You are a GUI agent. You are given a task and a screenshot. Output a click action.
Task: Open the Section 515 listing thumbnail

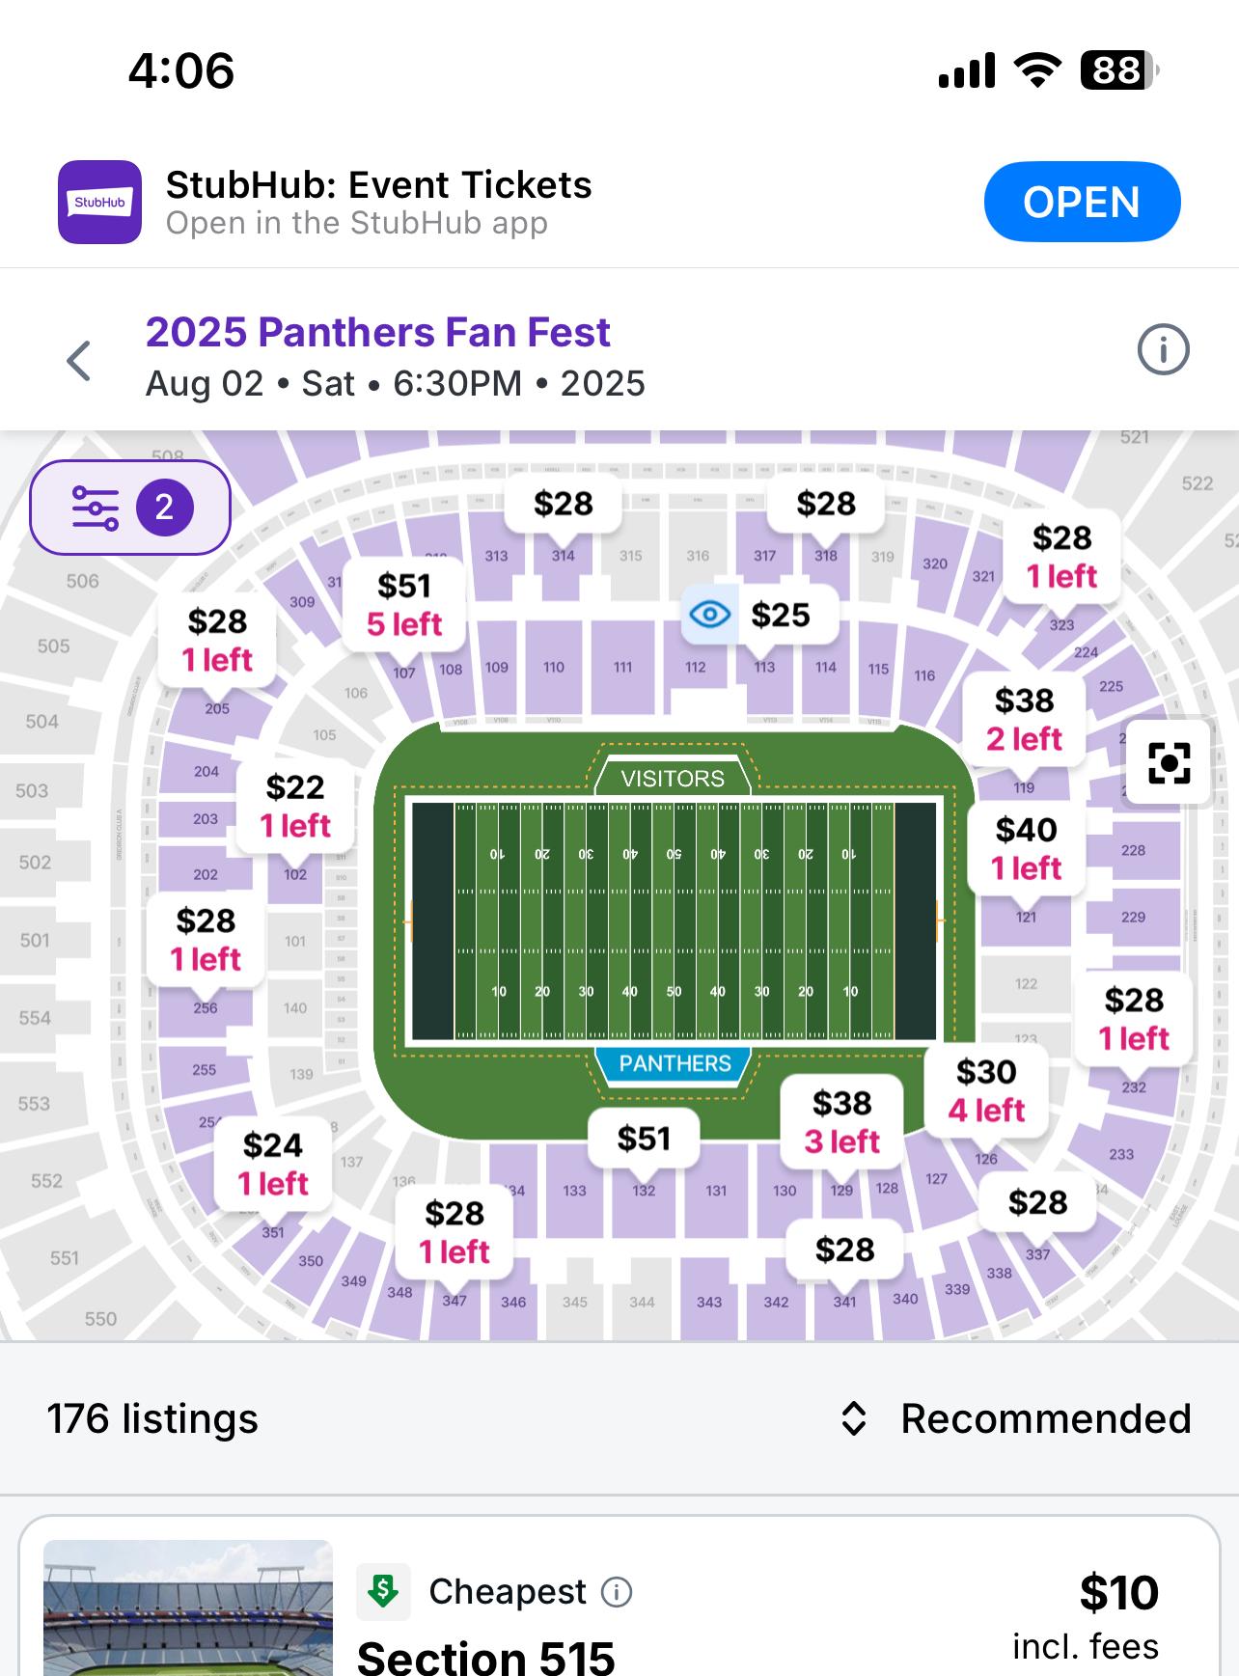pyautogui.click(x=188, y=1607)
